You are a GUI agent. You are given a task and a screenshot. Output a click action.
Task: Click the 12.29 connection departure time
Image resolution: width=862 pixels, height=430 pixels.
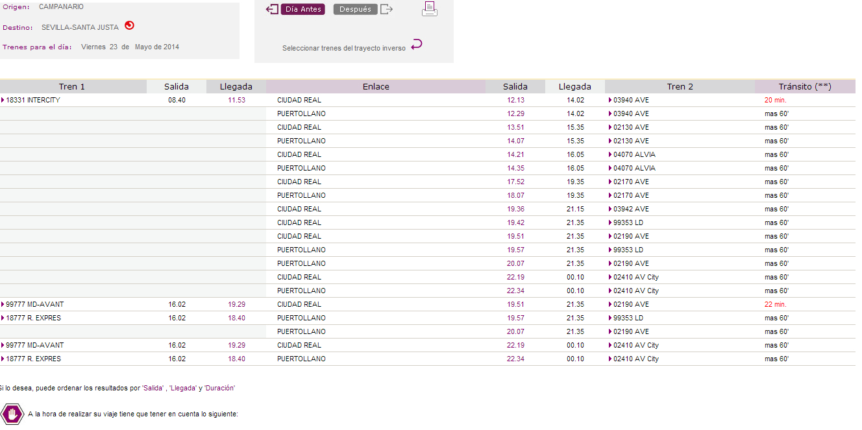pyautogui.click(x=515, y=113)
